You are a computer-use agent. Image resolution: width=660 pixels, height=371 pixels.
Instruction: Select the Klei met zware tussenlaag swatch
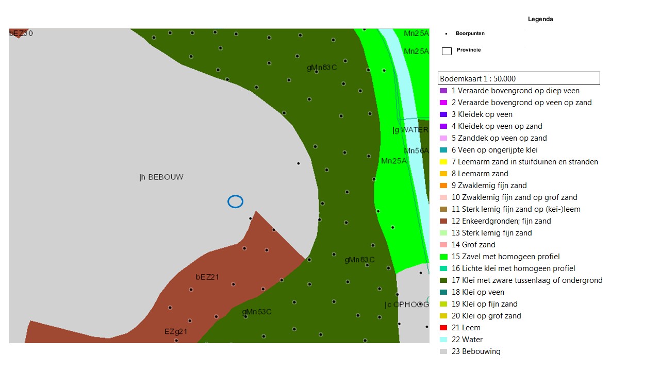(443, 280)
